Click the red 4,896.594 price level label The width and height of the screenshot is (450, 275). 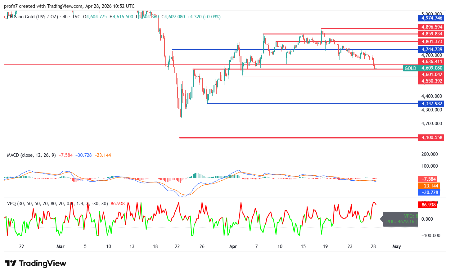432,27
